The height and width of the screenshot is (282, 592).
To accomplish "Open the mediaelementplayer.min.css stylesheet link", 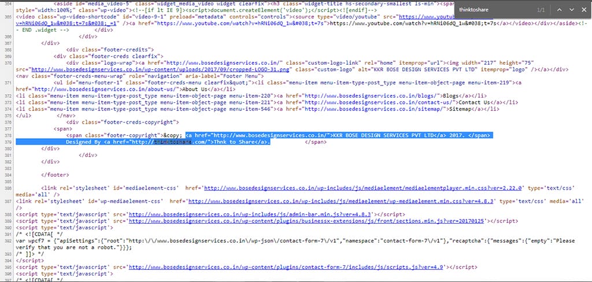I will coord(364,188).
